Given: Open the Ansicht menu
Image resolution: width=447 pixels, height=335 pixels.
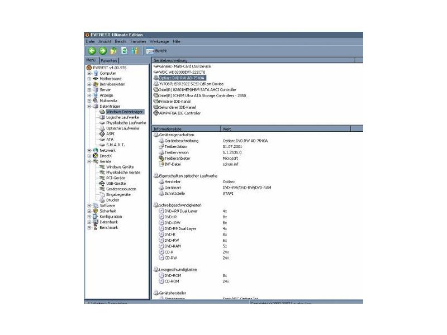Looking at the screenshot, I should [x=104, y=41].
